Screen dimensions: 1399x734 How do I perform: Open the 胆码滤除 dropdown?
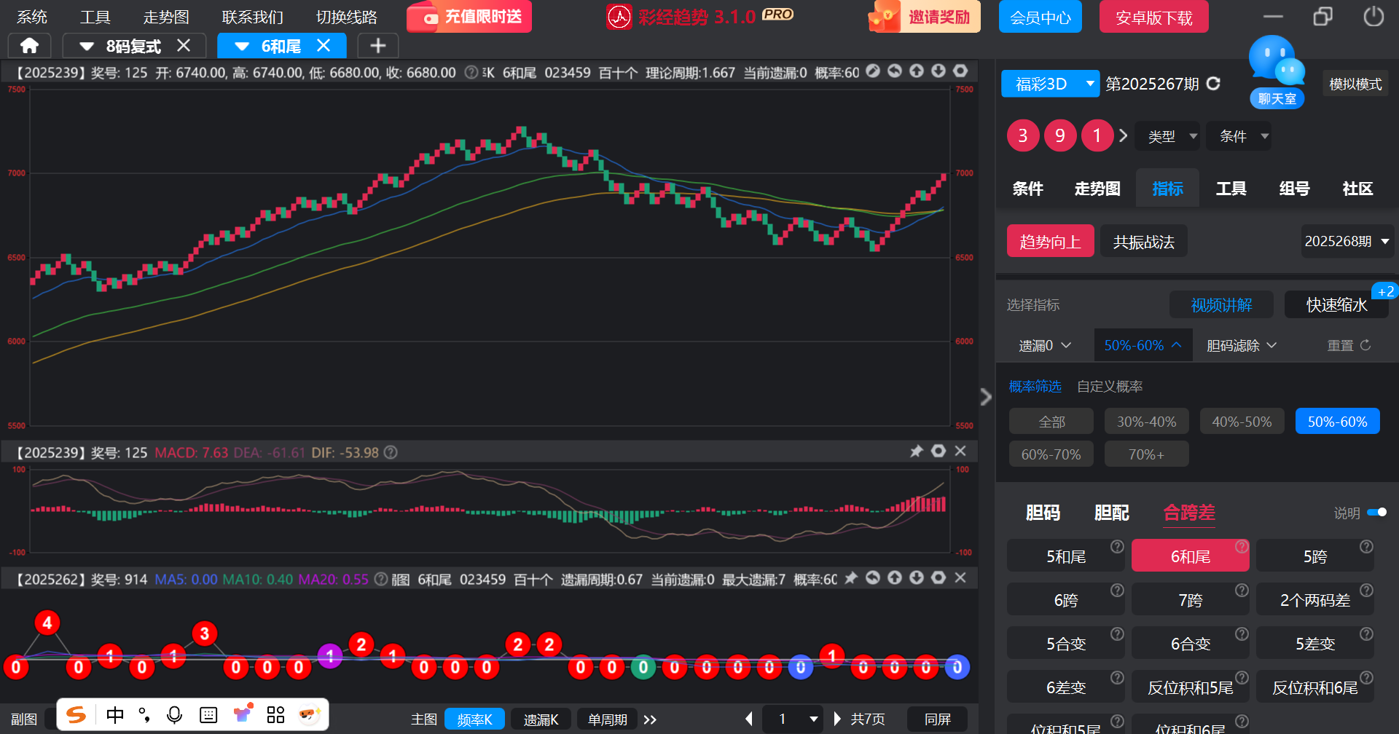[x=1241, y=345]
